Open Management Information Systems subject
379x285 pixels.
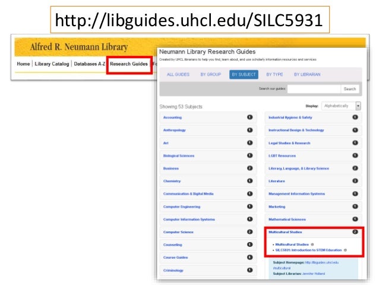pos(296,194)
